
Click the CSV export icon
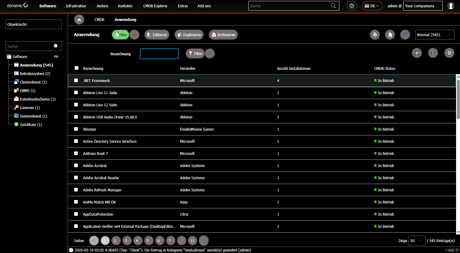(x=390, y=35)
